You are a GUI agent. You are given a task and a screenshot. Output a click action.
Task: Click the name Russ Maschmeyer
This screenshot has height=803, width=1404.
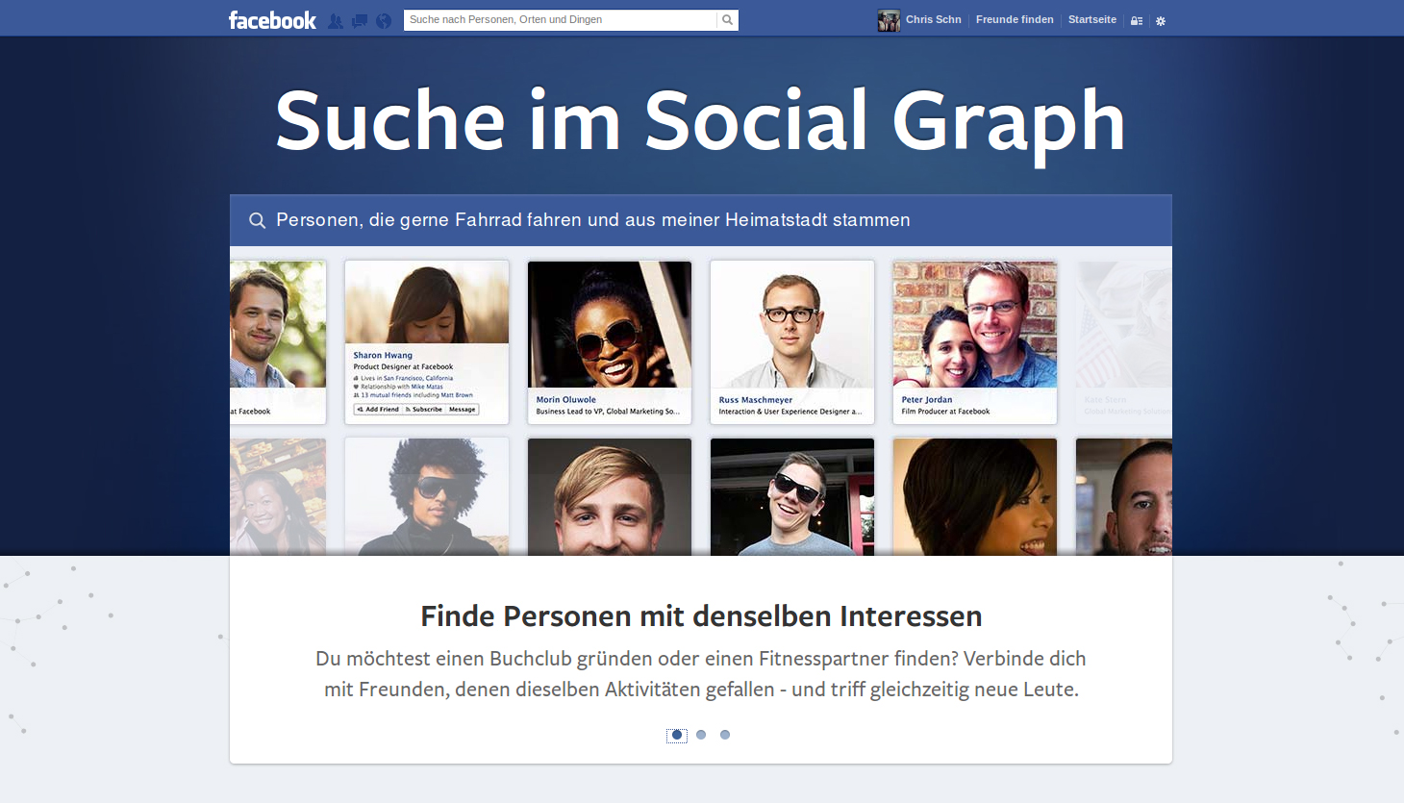pos(756,400)
